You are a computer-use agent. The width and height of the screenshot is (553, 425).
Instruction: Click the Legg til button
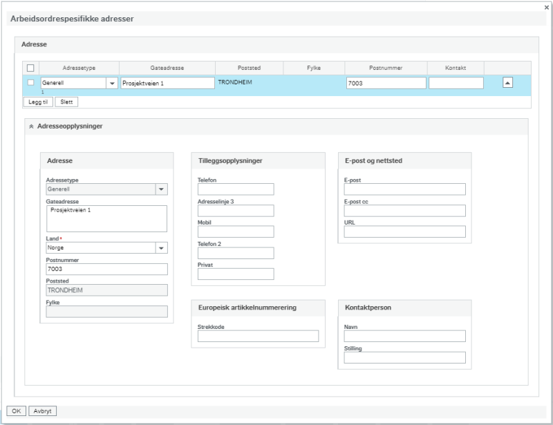38,102
